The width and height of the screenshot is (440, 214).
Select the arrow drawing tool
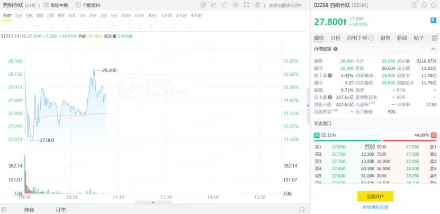pyautogui.click(x=67, y=26)
